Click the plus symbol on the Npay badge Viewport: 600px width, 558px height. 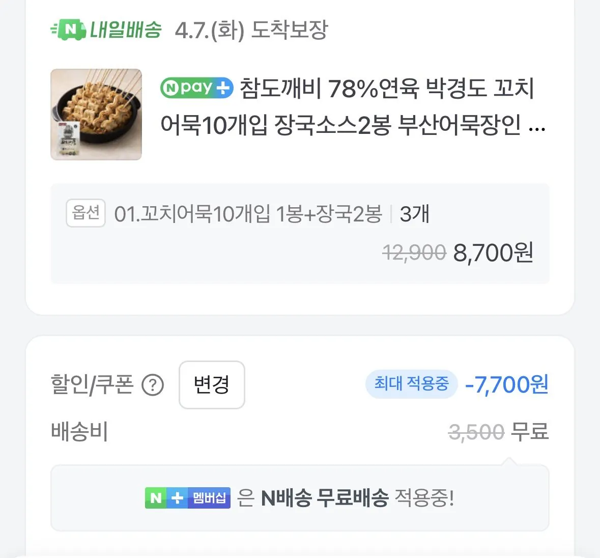point(222,88)
